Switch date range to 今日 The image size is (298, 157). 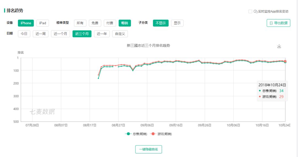click(x=24, y=34)
